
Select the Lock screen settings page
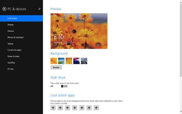21,18
